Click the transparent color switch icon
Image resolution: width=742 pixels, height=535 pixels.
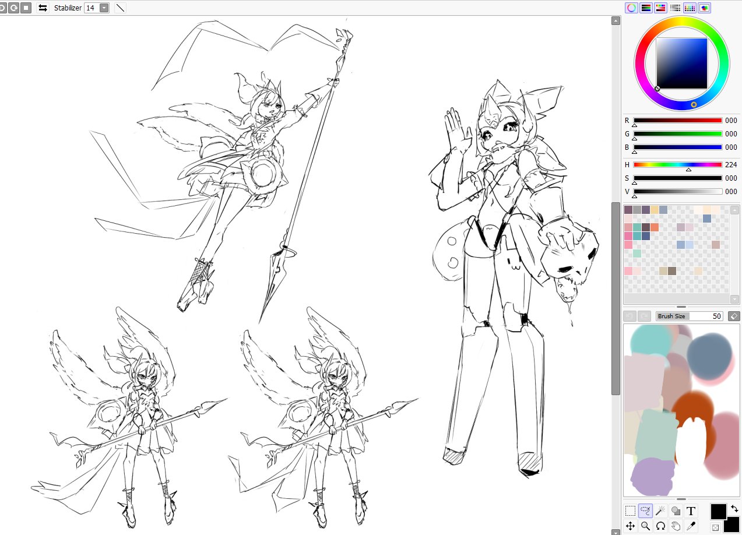(715, 528)
